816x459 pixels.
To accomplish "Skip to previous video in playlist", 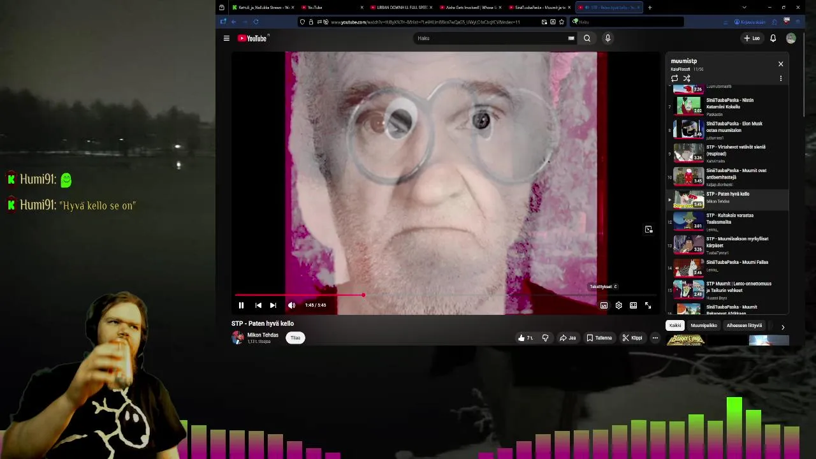I will coord(258,305).
